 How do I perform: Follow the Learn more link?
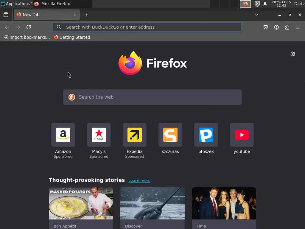(139, 180)
